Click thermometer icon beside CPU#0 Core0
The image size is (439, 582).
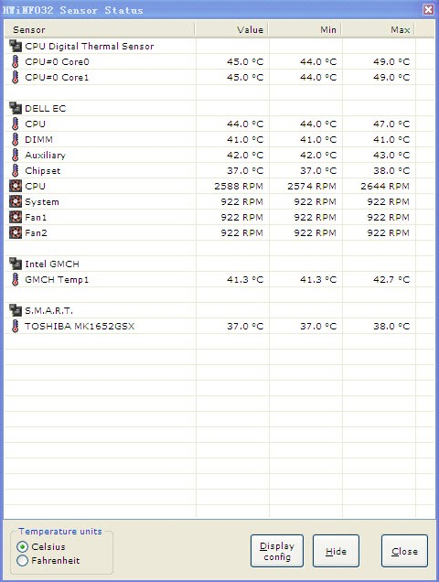tap(15, 61)
